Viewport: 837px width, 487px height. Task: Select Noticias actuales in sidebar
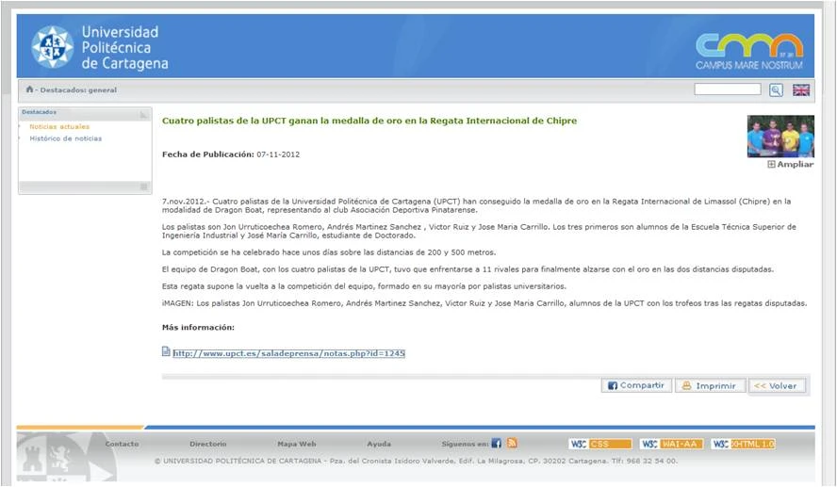point(59,126)
